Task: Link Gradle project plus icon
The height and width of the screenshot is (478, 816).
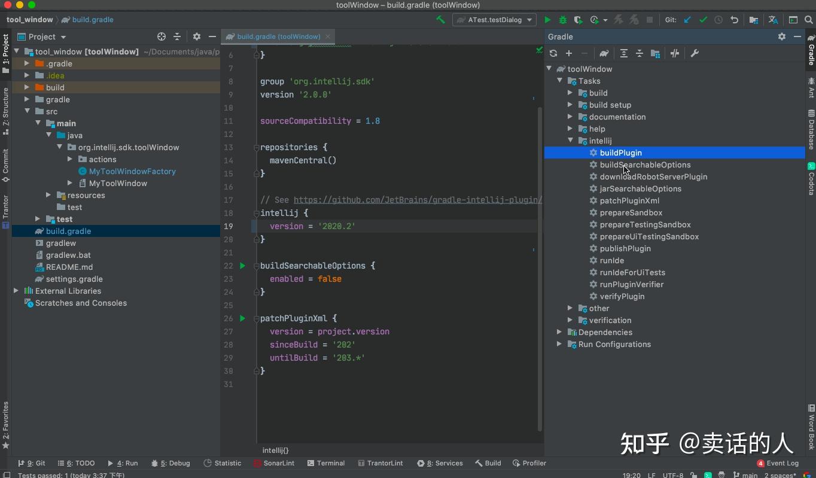Action: click(x=569, y=53)
